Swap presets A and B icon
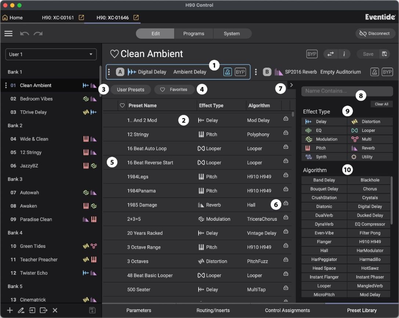This screenshot has width=399, height=318. (331, 54)
